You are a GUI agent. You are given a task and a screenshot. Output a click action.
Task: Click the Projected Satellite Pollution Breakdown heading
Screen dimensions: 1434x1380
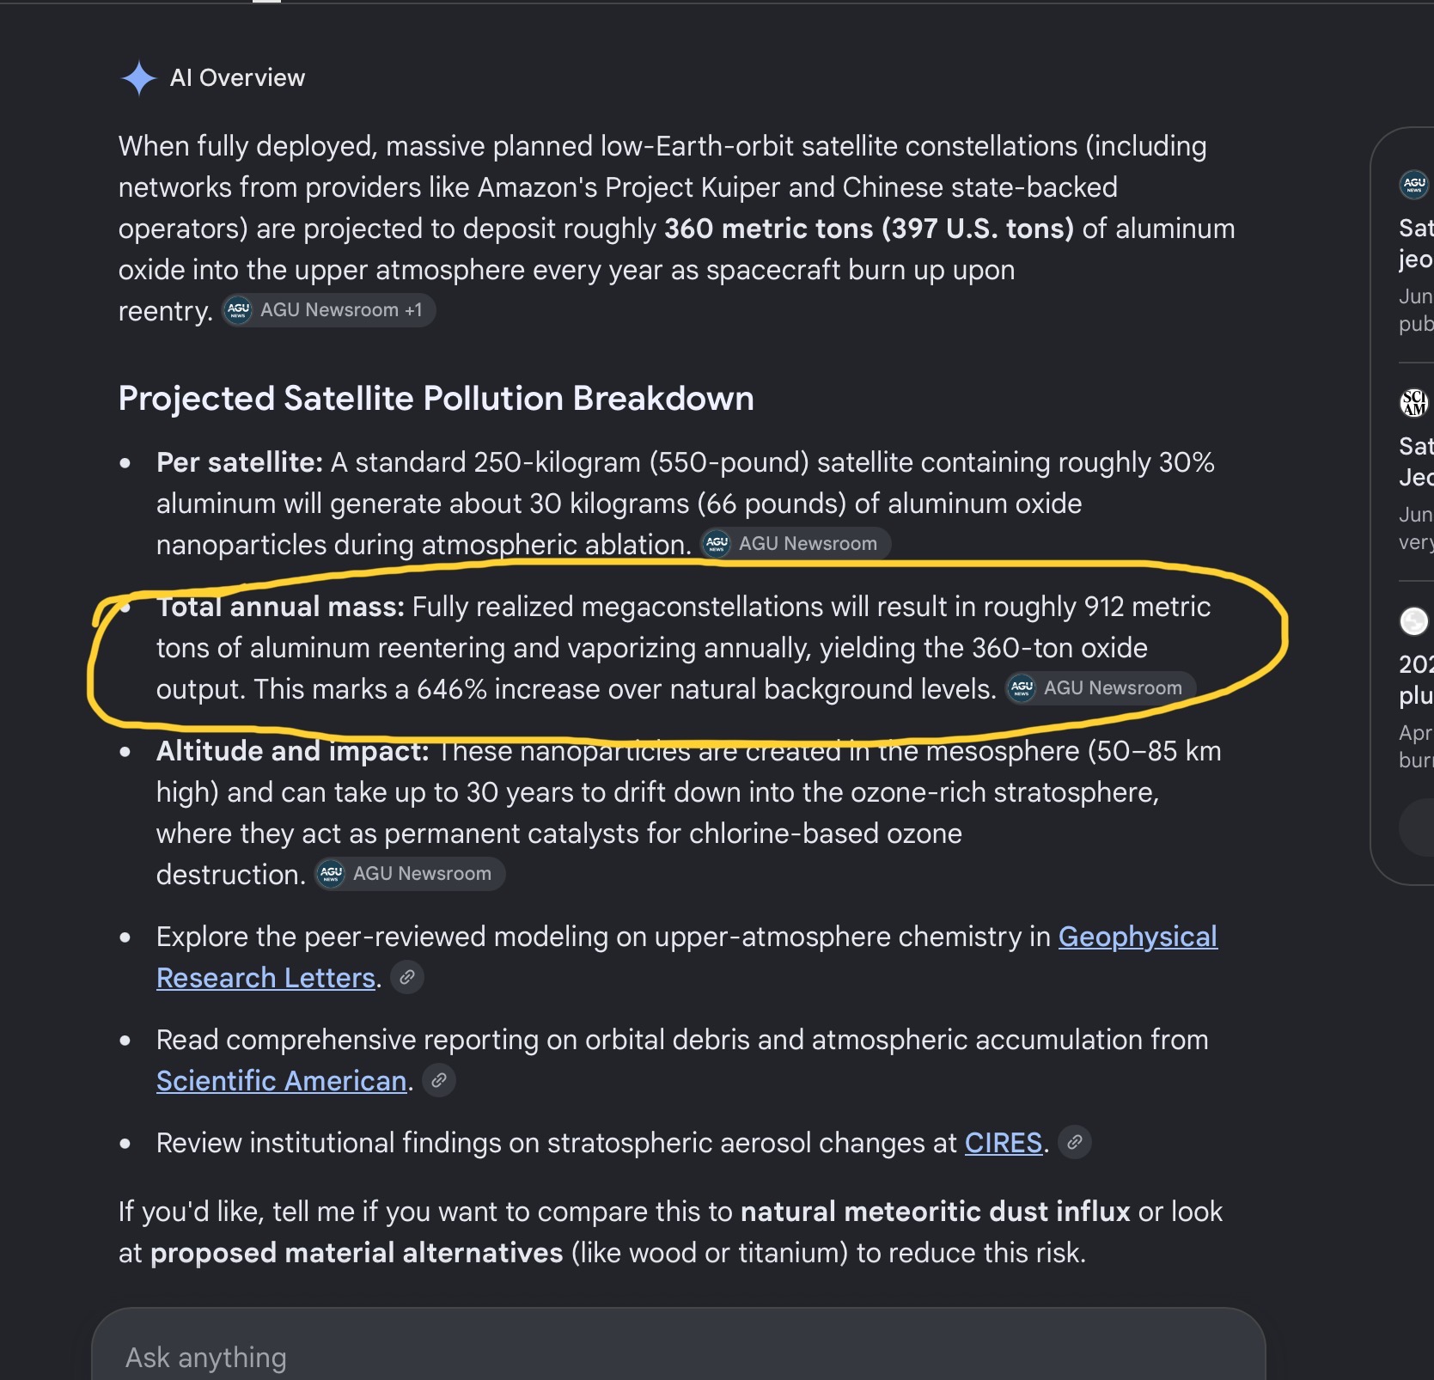(x=436, y=399)
